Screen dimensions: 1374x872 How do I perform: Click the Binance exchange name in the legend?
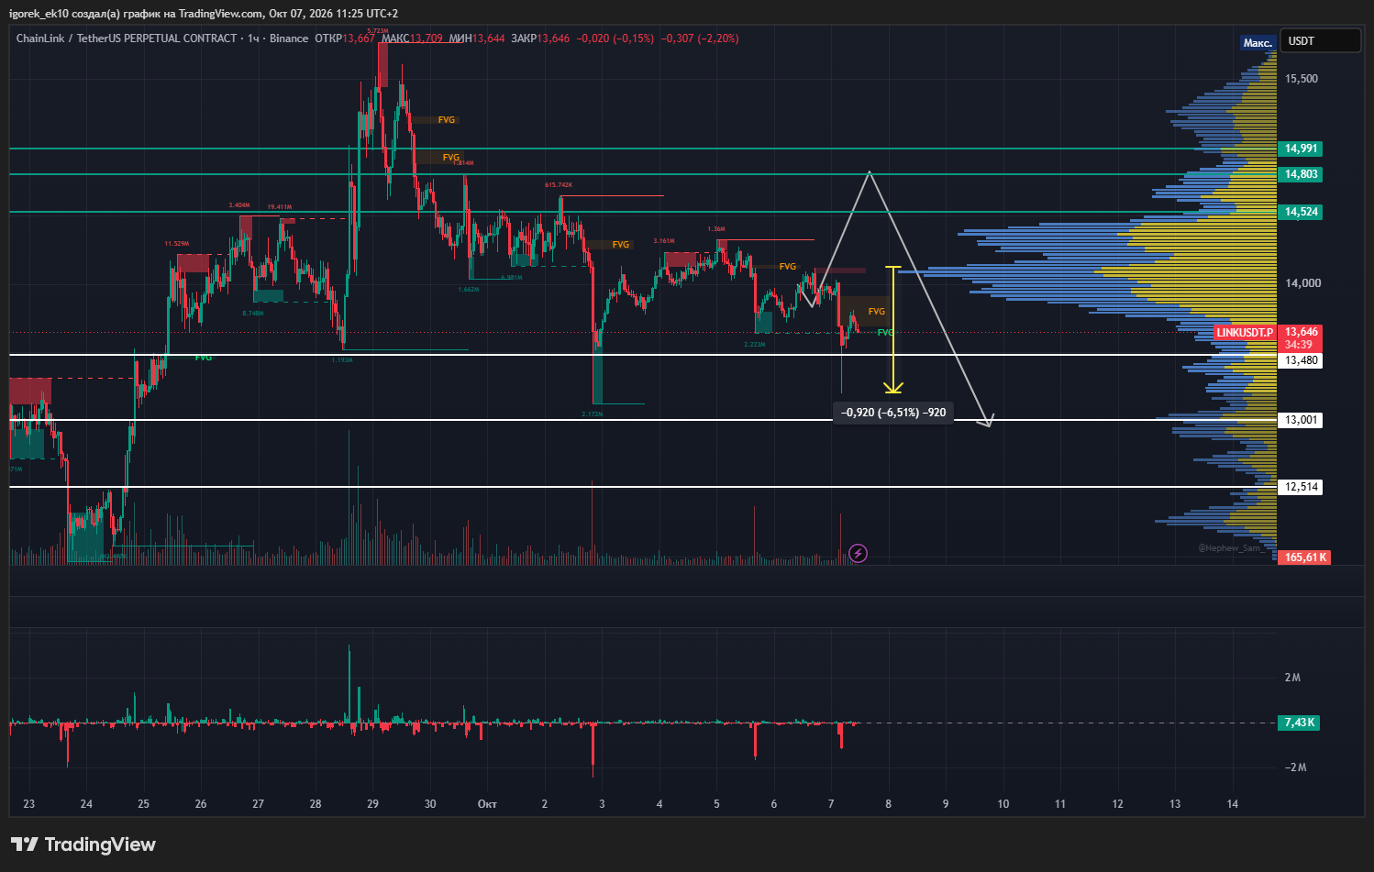tap(289, 39)
